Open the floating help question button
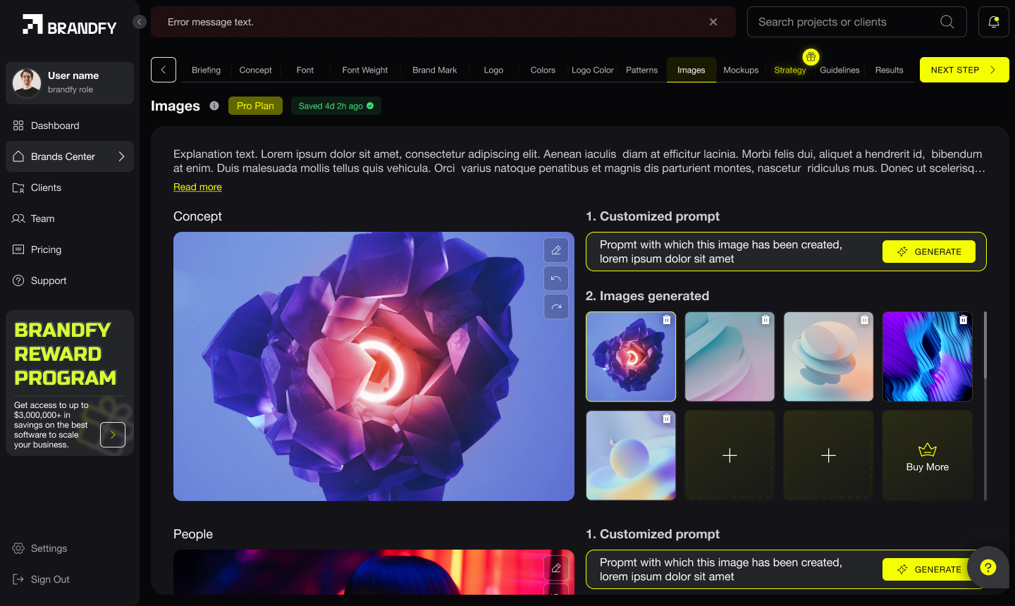Screen dimensions: 1015x606 point(988,567)
